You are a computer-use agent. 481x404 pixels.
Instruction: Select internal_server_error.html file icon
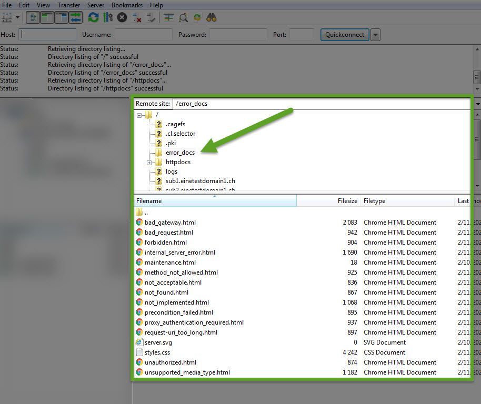pyautogui.click(x=139, y=252)
